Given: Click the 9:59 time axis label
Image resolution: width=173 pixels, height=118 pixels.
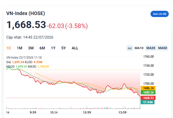Looking at the screenshot, I should (33, 112).
